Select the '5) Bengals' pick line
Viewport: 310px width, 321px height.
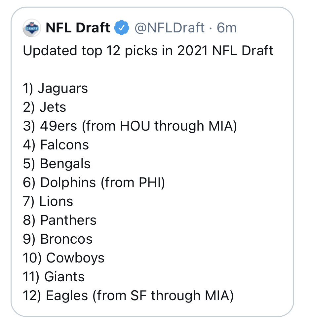point(57,164)
